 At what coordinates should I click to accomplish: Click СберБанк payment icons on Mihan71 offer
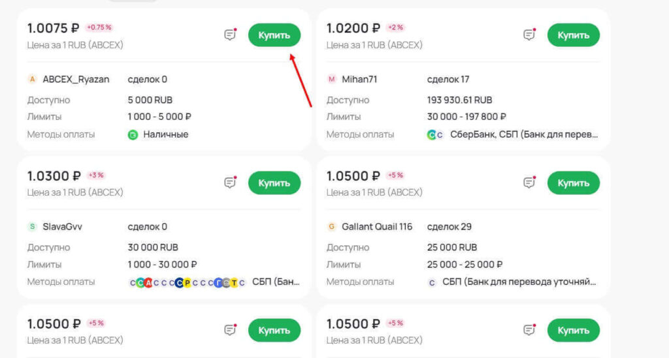coord(435,135)
